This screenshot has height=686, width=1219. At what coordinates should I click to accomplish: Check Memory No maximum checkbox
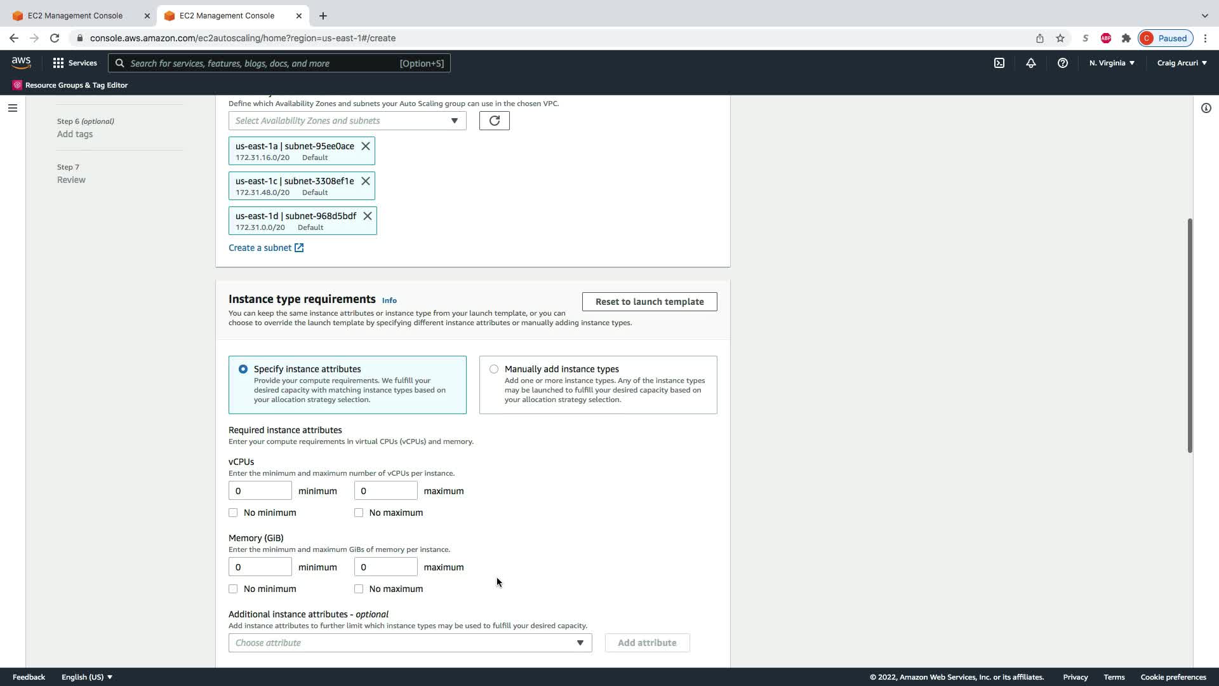(x=359, y=589)
